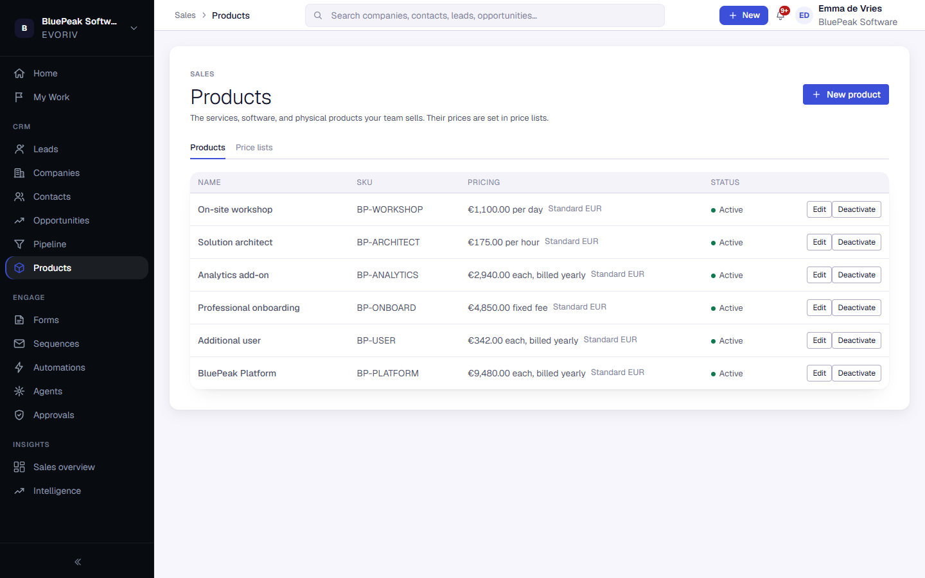Select the Companies building icon

tap(19, 173)
